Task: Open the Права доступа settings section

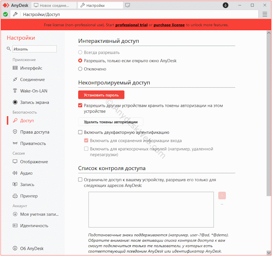Action: (35, 132)
